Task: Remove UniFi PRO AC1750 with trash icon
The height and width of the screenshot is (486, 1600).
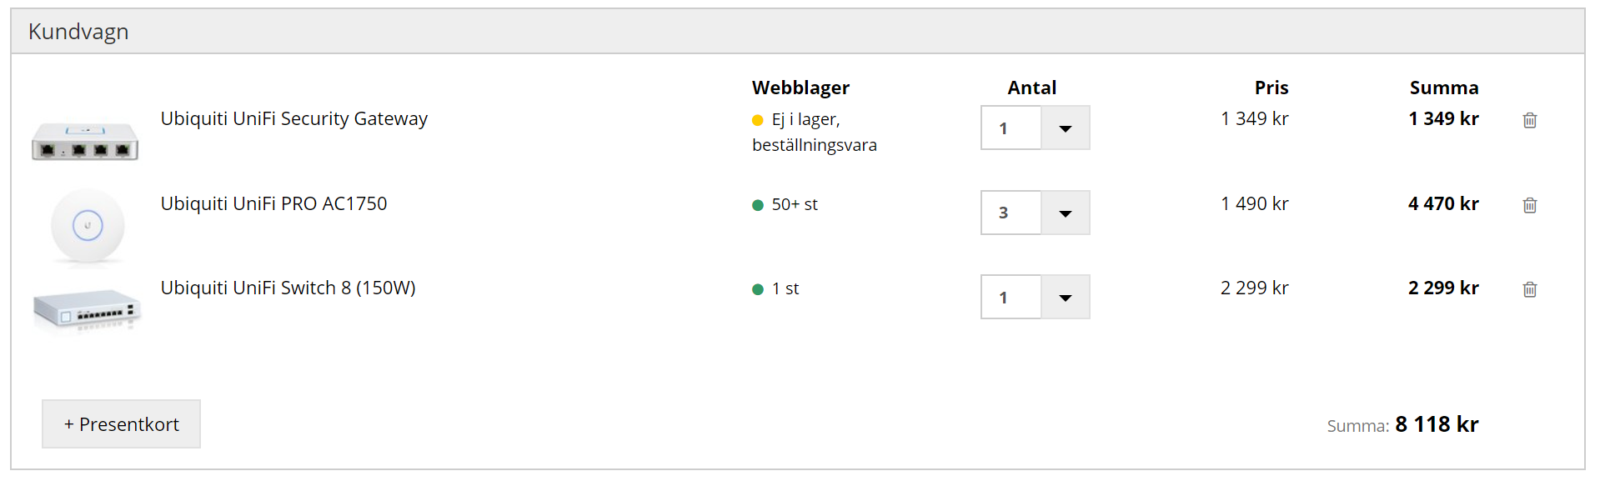Action: [1529, 205]
